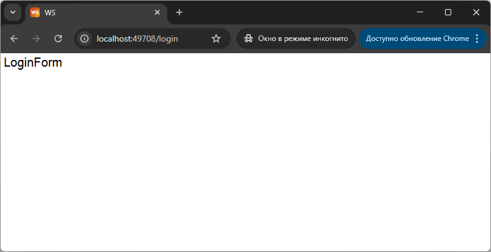Close the Chrome window
This screenshot has width=491, height=252.
pyautogui.click(x=476, y=12)
